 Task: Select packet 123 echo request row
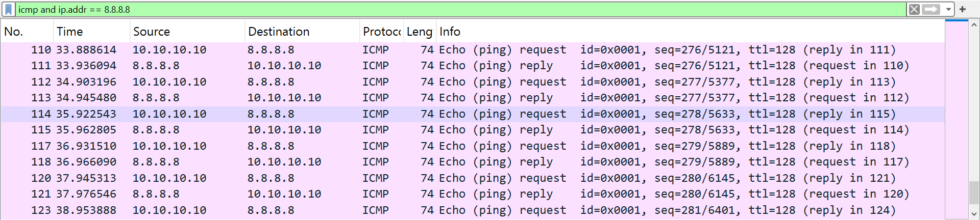[459, 210]
